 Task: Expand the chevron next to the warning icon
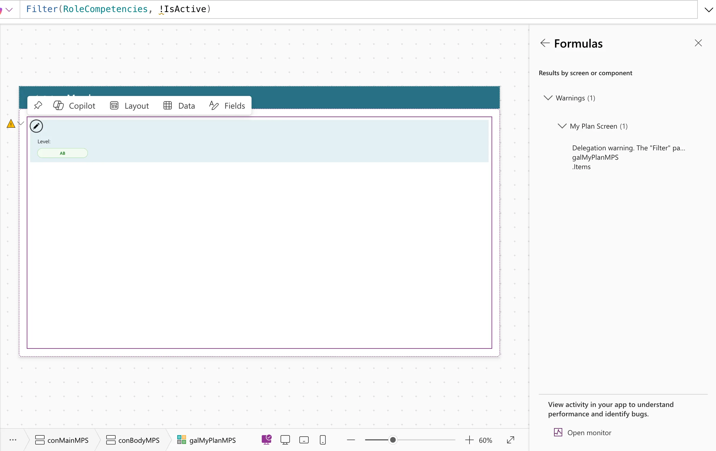[21, 123]
